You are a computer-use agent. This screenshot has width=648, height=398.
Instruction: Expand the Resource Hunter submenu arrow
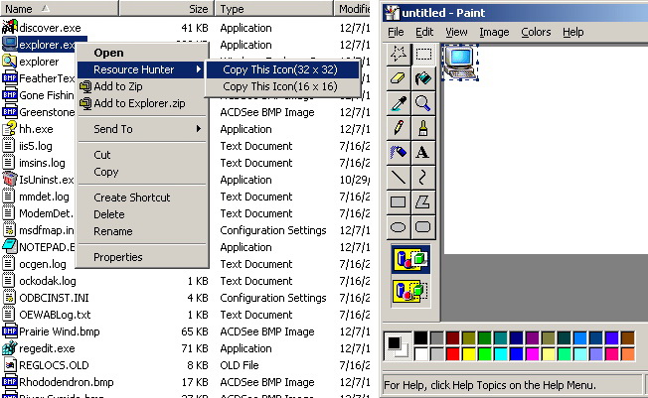(199, 69)
